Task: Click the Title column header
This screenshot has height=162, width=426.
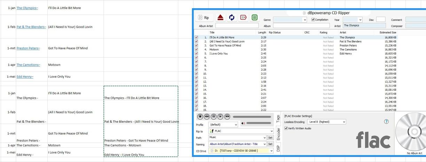Action: (x=212, y=32)
